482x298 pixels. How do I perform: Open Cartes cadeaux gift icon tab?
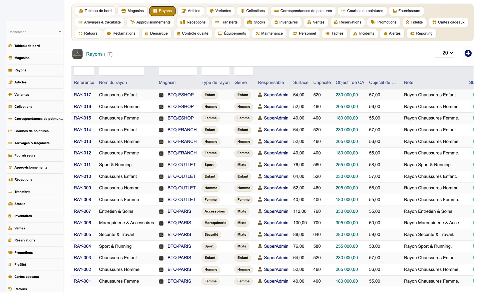point(434,22)
